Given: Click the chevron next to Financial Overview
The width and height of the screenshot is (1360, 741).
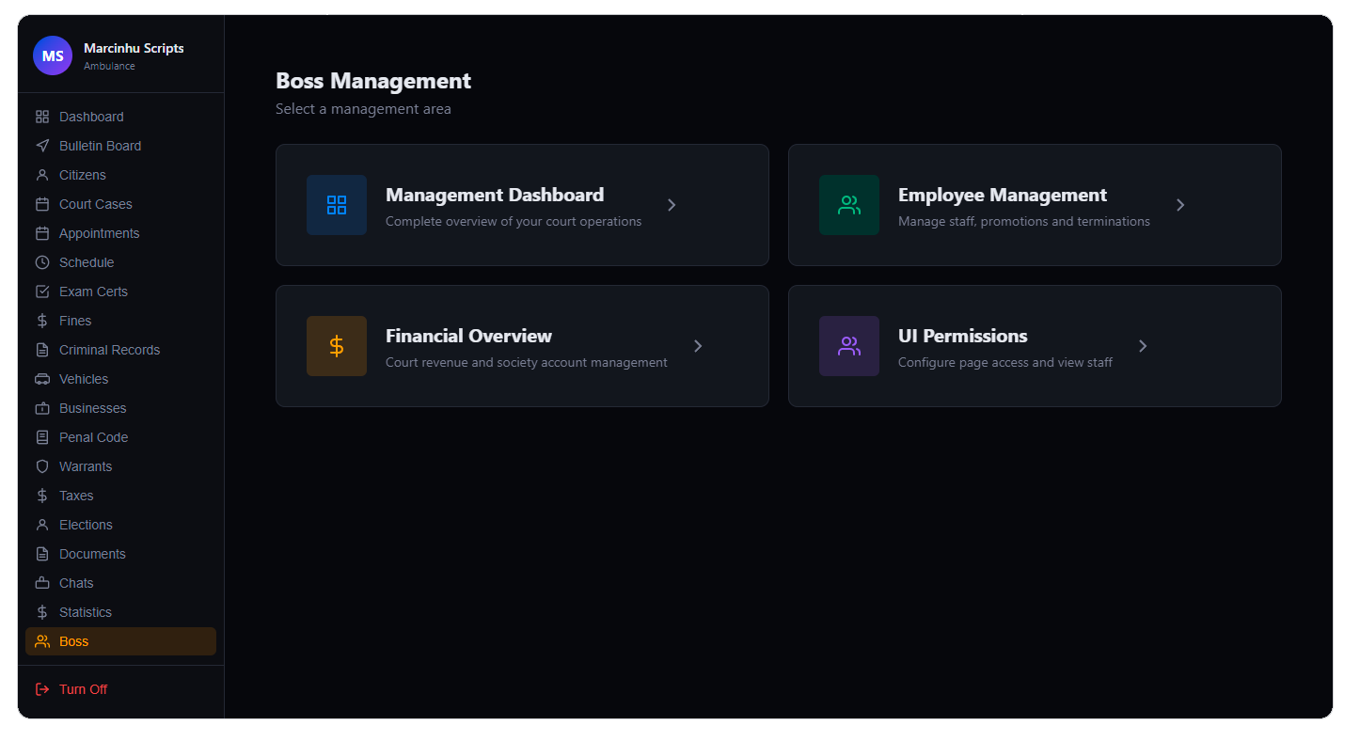Looking at the screenshot, I should (698, 346).
